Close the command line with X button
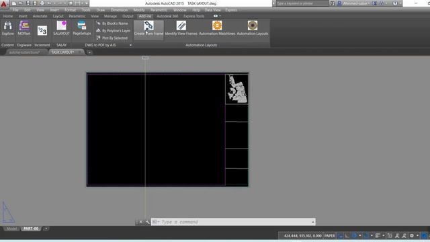The height and width of the screenshot is (242, 430). click(x=141, y=222)
